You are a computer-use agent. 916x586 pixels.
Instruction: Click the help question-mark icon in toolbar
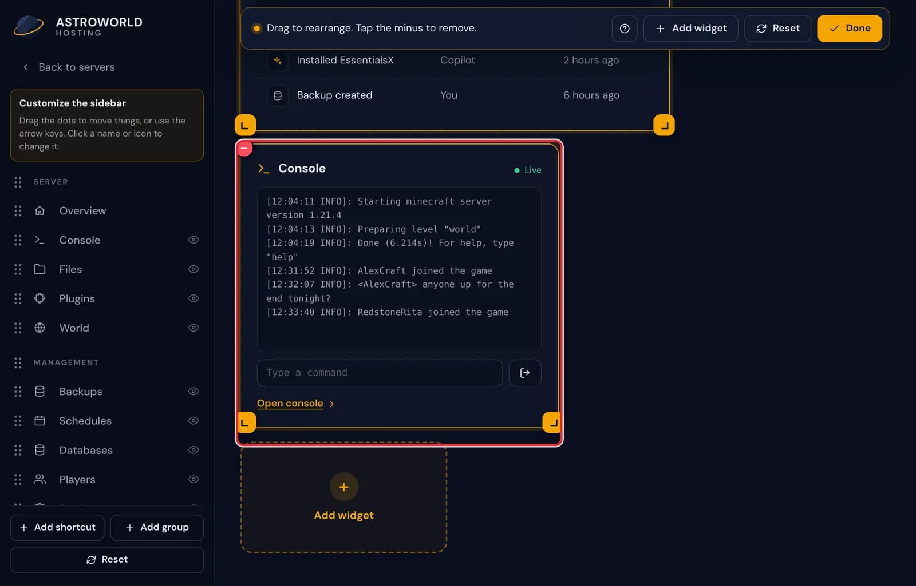pyautogui.click(x=625, y=29)
